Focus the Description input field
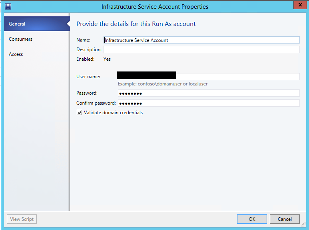The image size is (309, 230). tap(201, 50)
